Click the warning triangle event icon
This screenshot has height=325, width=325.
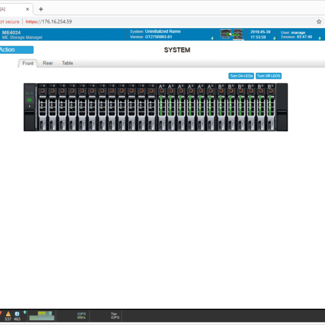click(8, 314)
